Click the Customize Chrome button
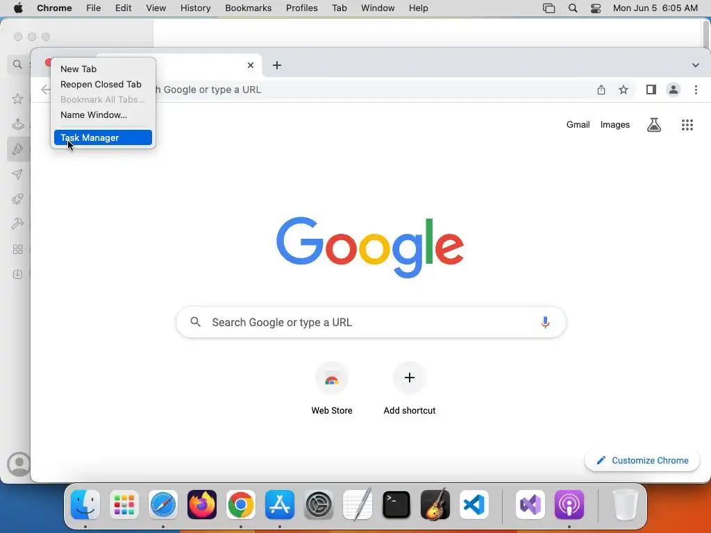This screenshot has height=533, width=711. coord(642,461)
